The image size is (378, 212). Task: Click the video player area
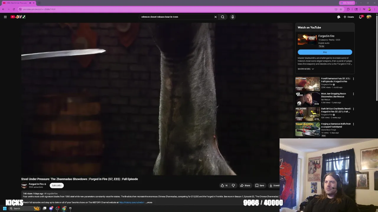(x=157, y=99)
